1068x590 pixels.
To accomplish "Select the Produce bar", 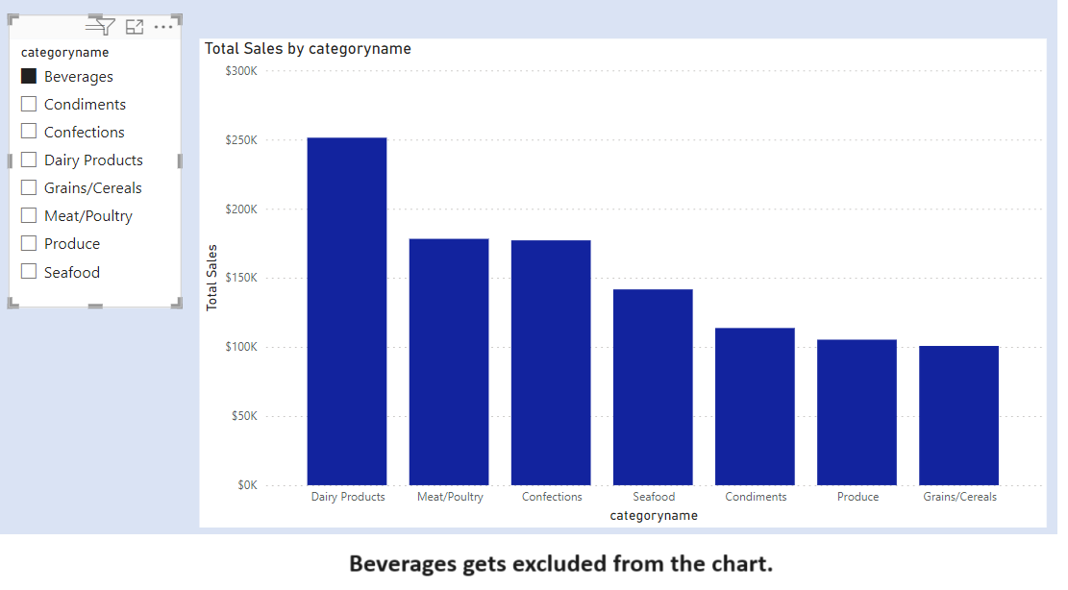I will pos(857,412).
